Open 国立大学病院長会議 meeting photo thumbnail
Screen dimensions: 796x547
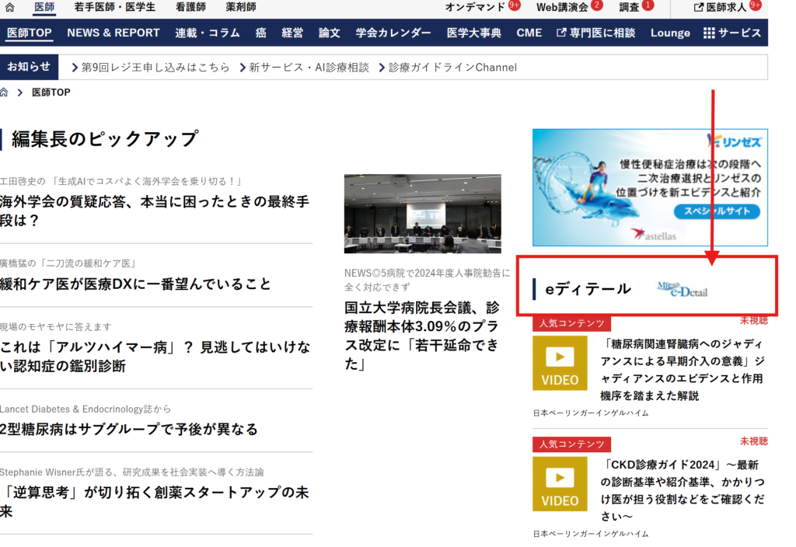422,213
